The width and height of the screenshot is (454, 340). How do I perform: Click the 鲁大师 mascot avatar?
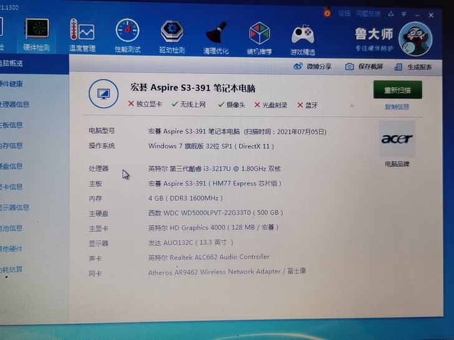415,39
